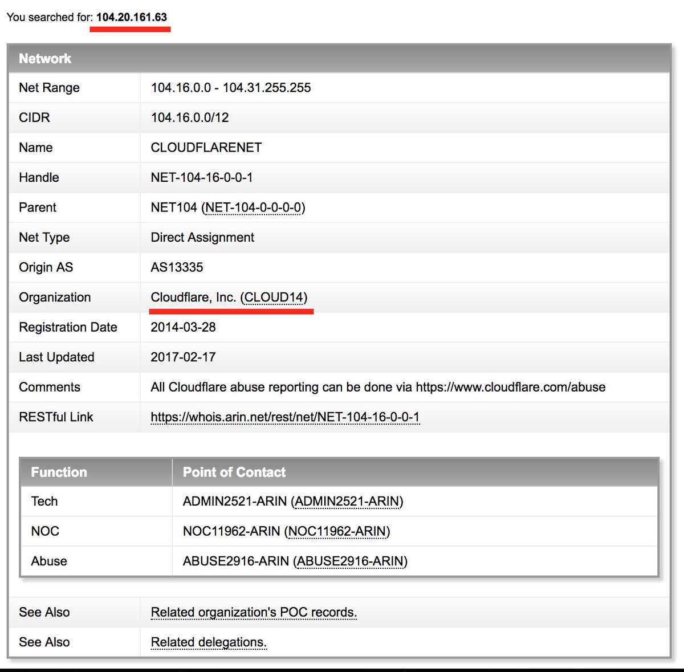The width and height of the screenshot is (684, 672).
Task: Select the handle NET-104-16-0-0-1
Action: (x=202, y=177)
